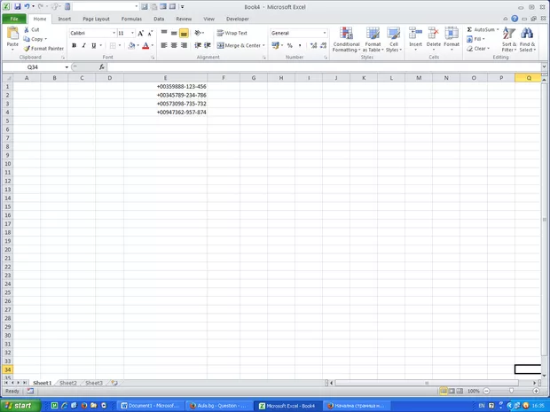
Task: Click the AutoSum sigma icon
Action: [x=469, y=29]
